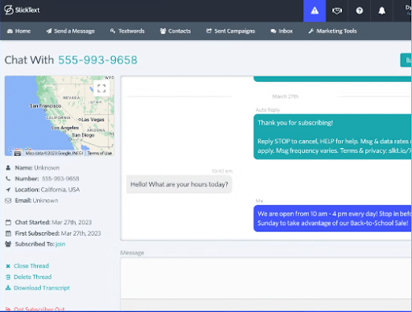
Task: Open Send a Message
Action: (x=71, y=31)
